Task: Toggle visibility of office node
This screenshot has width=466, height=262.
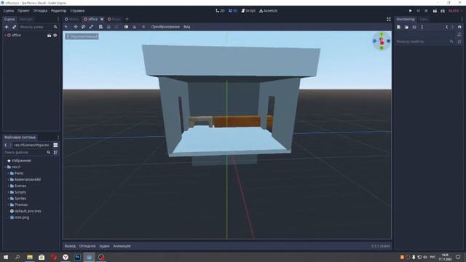Action: tap(55, 36)
